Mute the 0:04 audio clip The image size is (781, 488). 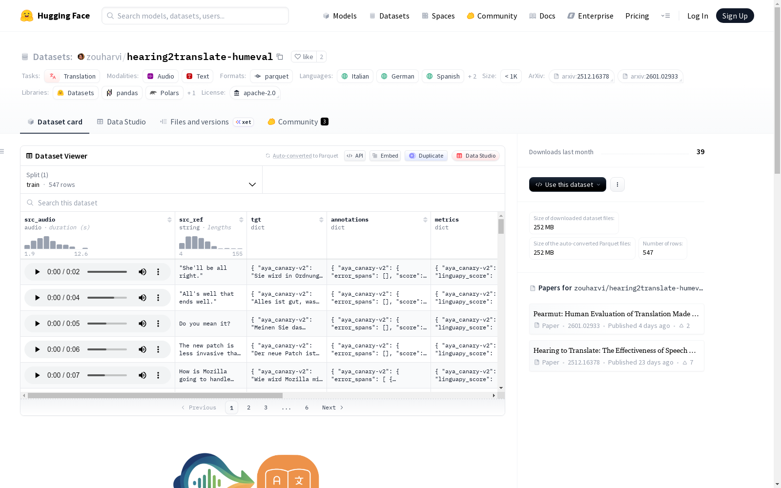[x=143, y=298]
